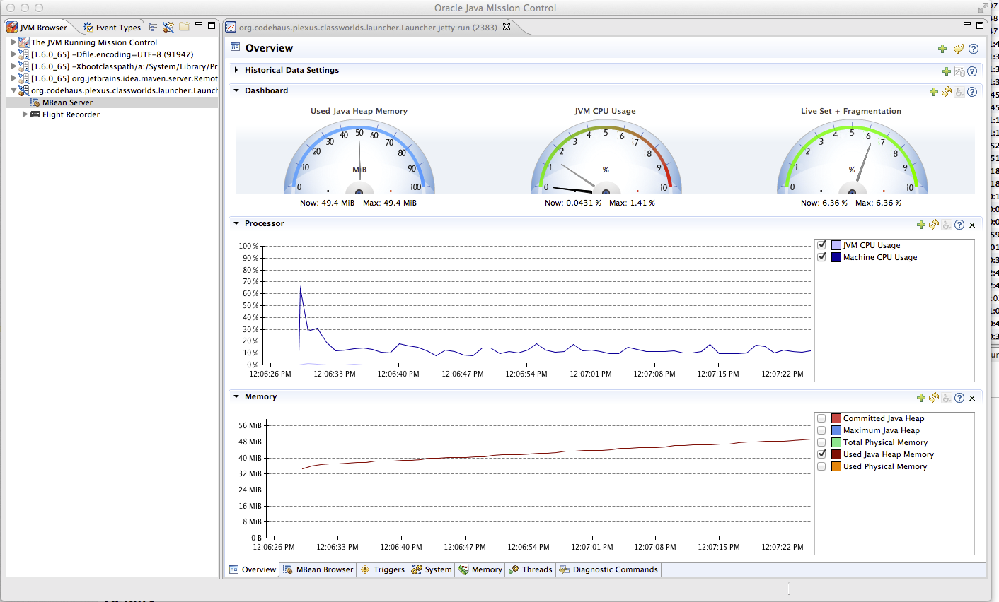
Task: Close the Launcher jetty:run editor tab
Action: 507,27
